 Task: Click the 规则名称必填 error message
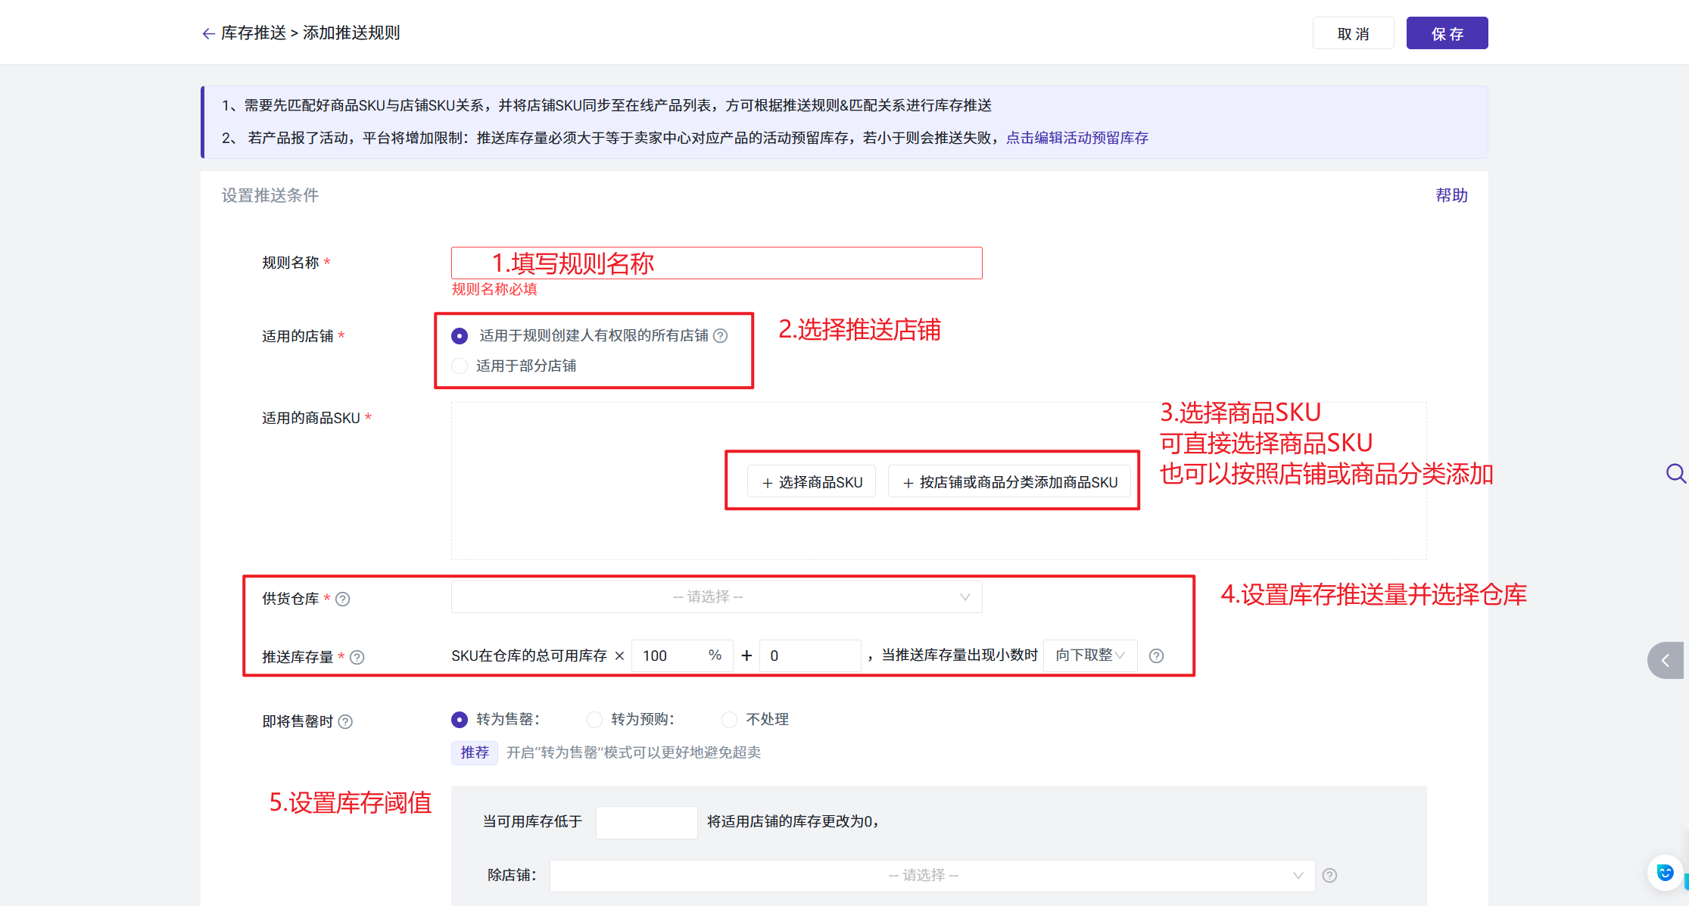pyautogui.click(x=494, y=289)
